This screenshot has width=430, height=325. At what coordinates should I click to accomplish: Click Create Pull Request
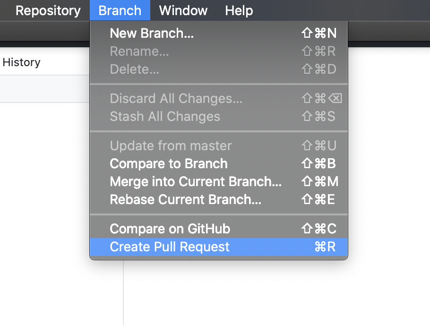[x=170, y=247]
